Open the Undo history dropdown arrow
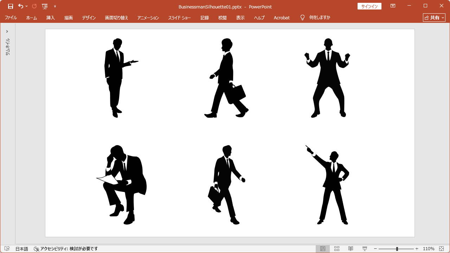Screen dimensions: 450x253 (x=27, y=6)
